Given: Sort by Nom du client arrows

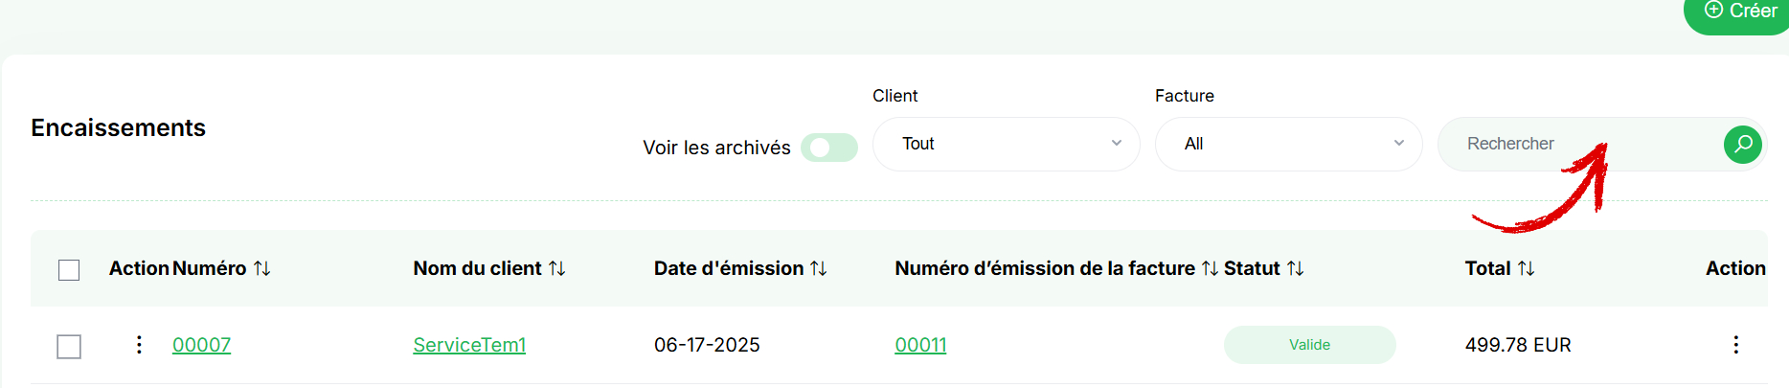Looking at the screenshot, I should coord(556,269).
